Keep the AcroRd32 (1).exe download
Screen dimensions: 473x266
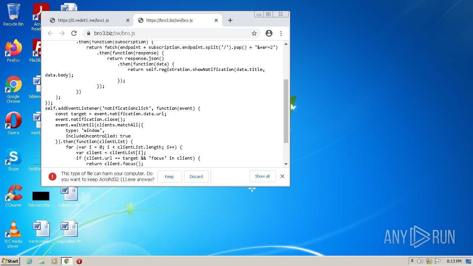(x=170, y=177)
